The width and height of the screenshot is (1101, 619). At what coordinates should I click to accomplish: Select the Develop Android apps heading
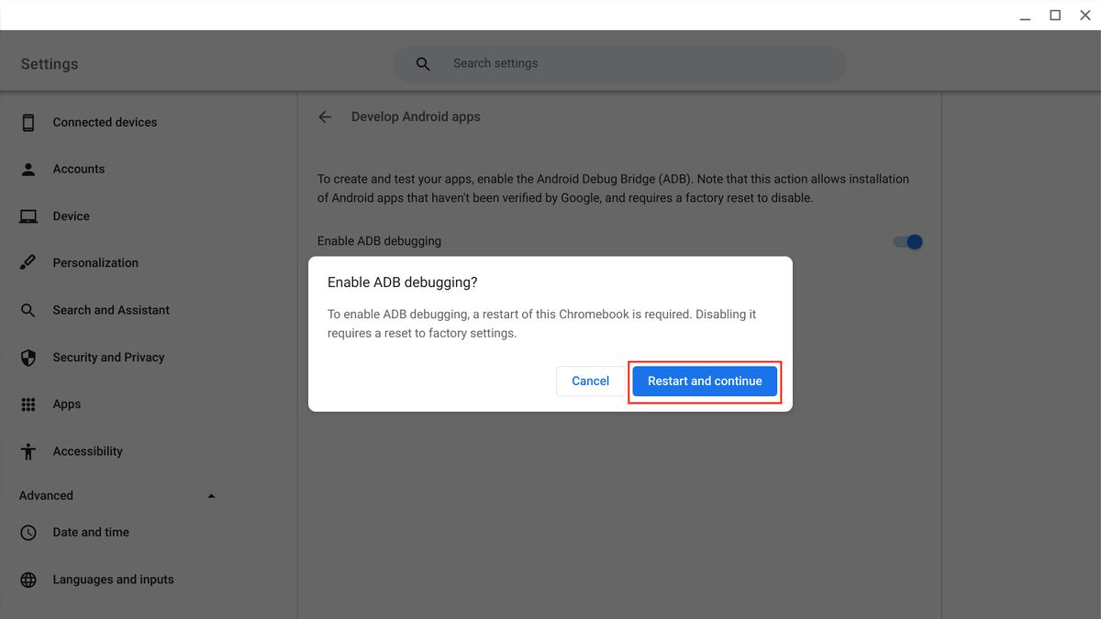click(x=415, y=116)
